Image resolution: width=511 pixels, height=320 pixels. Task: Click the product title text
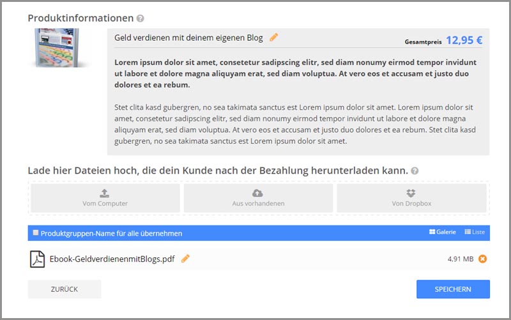coord(188,38)
